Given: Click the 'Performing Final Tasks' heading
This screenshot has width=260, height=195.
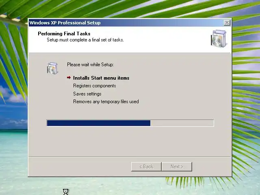Looking at the screenshot, I should (64, 34).
